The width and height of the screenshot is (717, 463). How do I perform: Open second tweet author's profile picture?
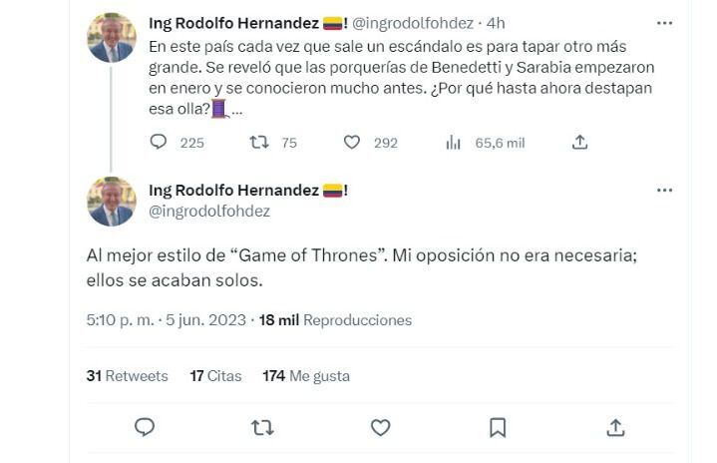coord(112,201)
